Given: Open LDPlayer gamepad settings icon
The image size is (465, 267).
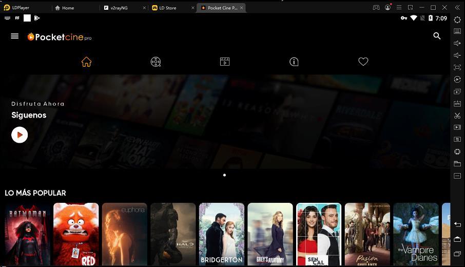Looking at the screenshot, I should (x=376, y=7).
